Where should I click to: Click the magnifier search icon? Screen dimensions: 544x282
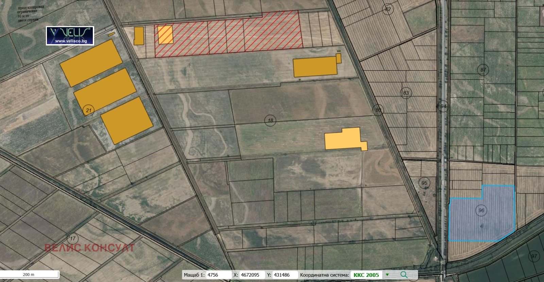[404, 275]
